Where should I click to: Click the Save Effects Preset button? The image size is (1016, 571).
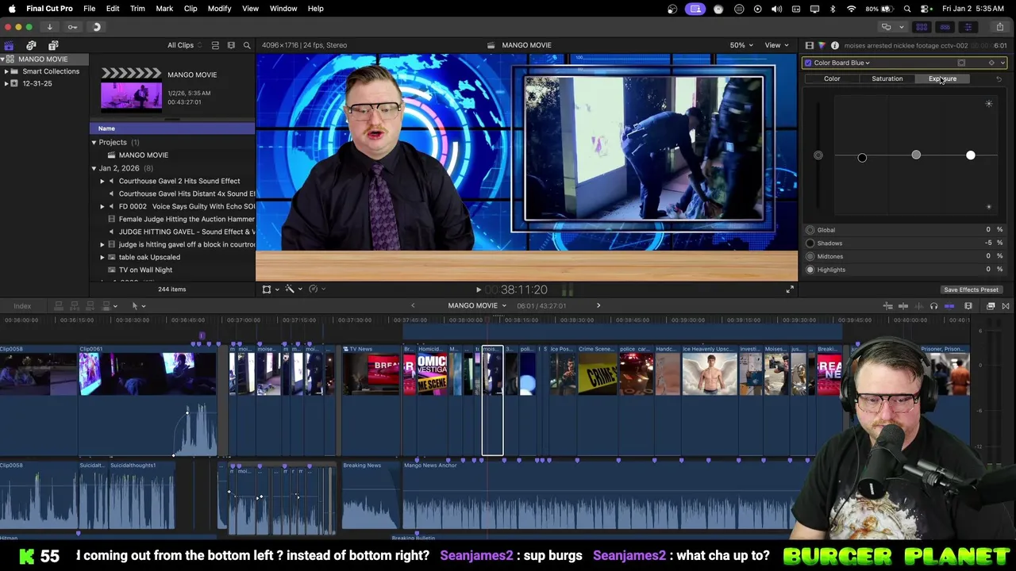point(971,289)
